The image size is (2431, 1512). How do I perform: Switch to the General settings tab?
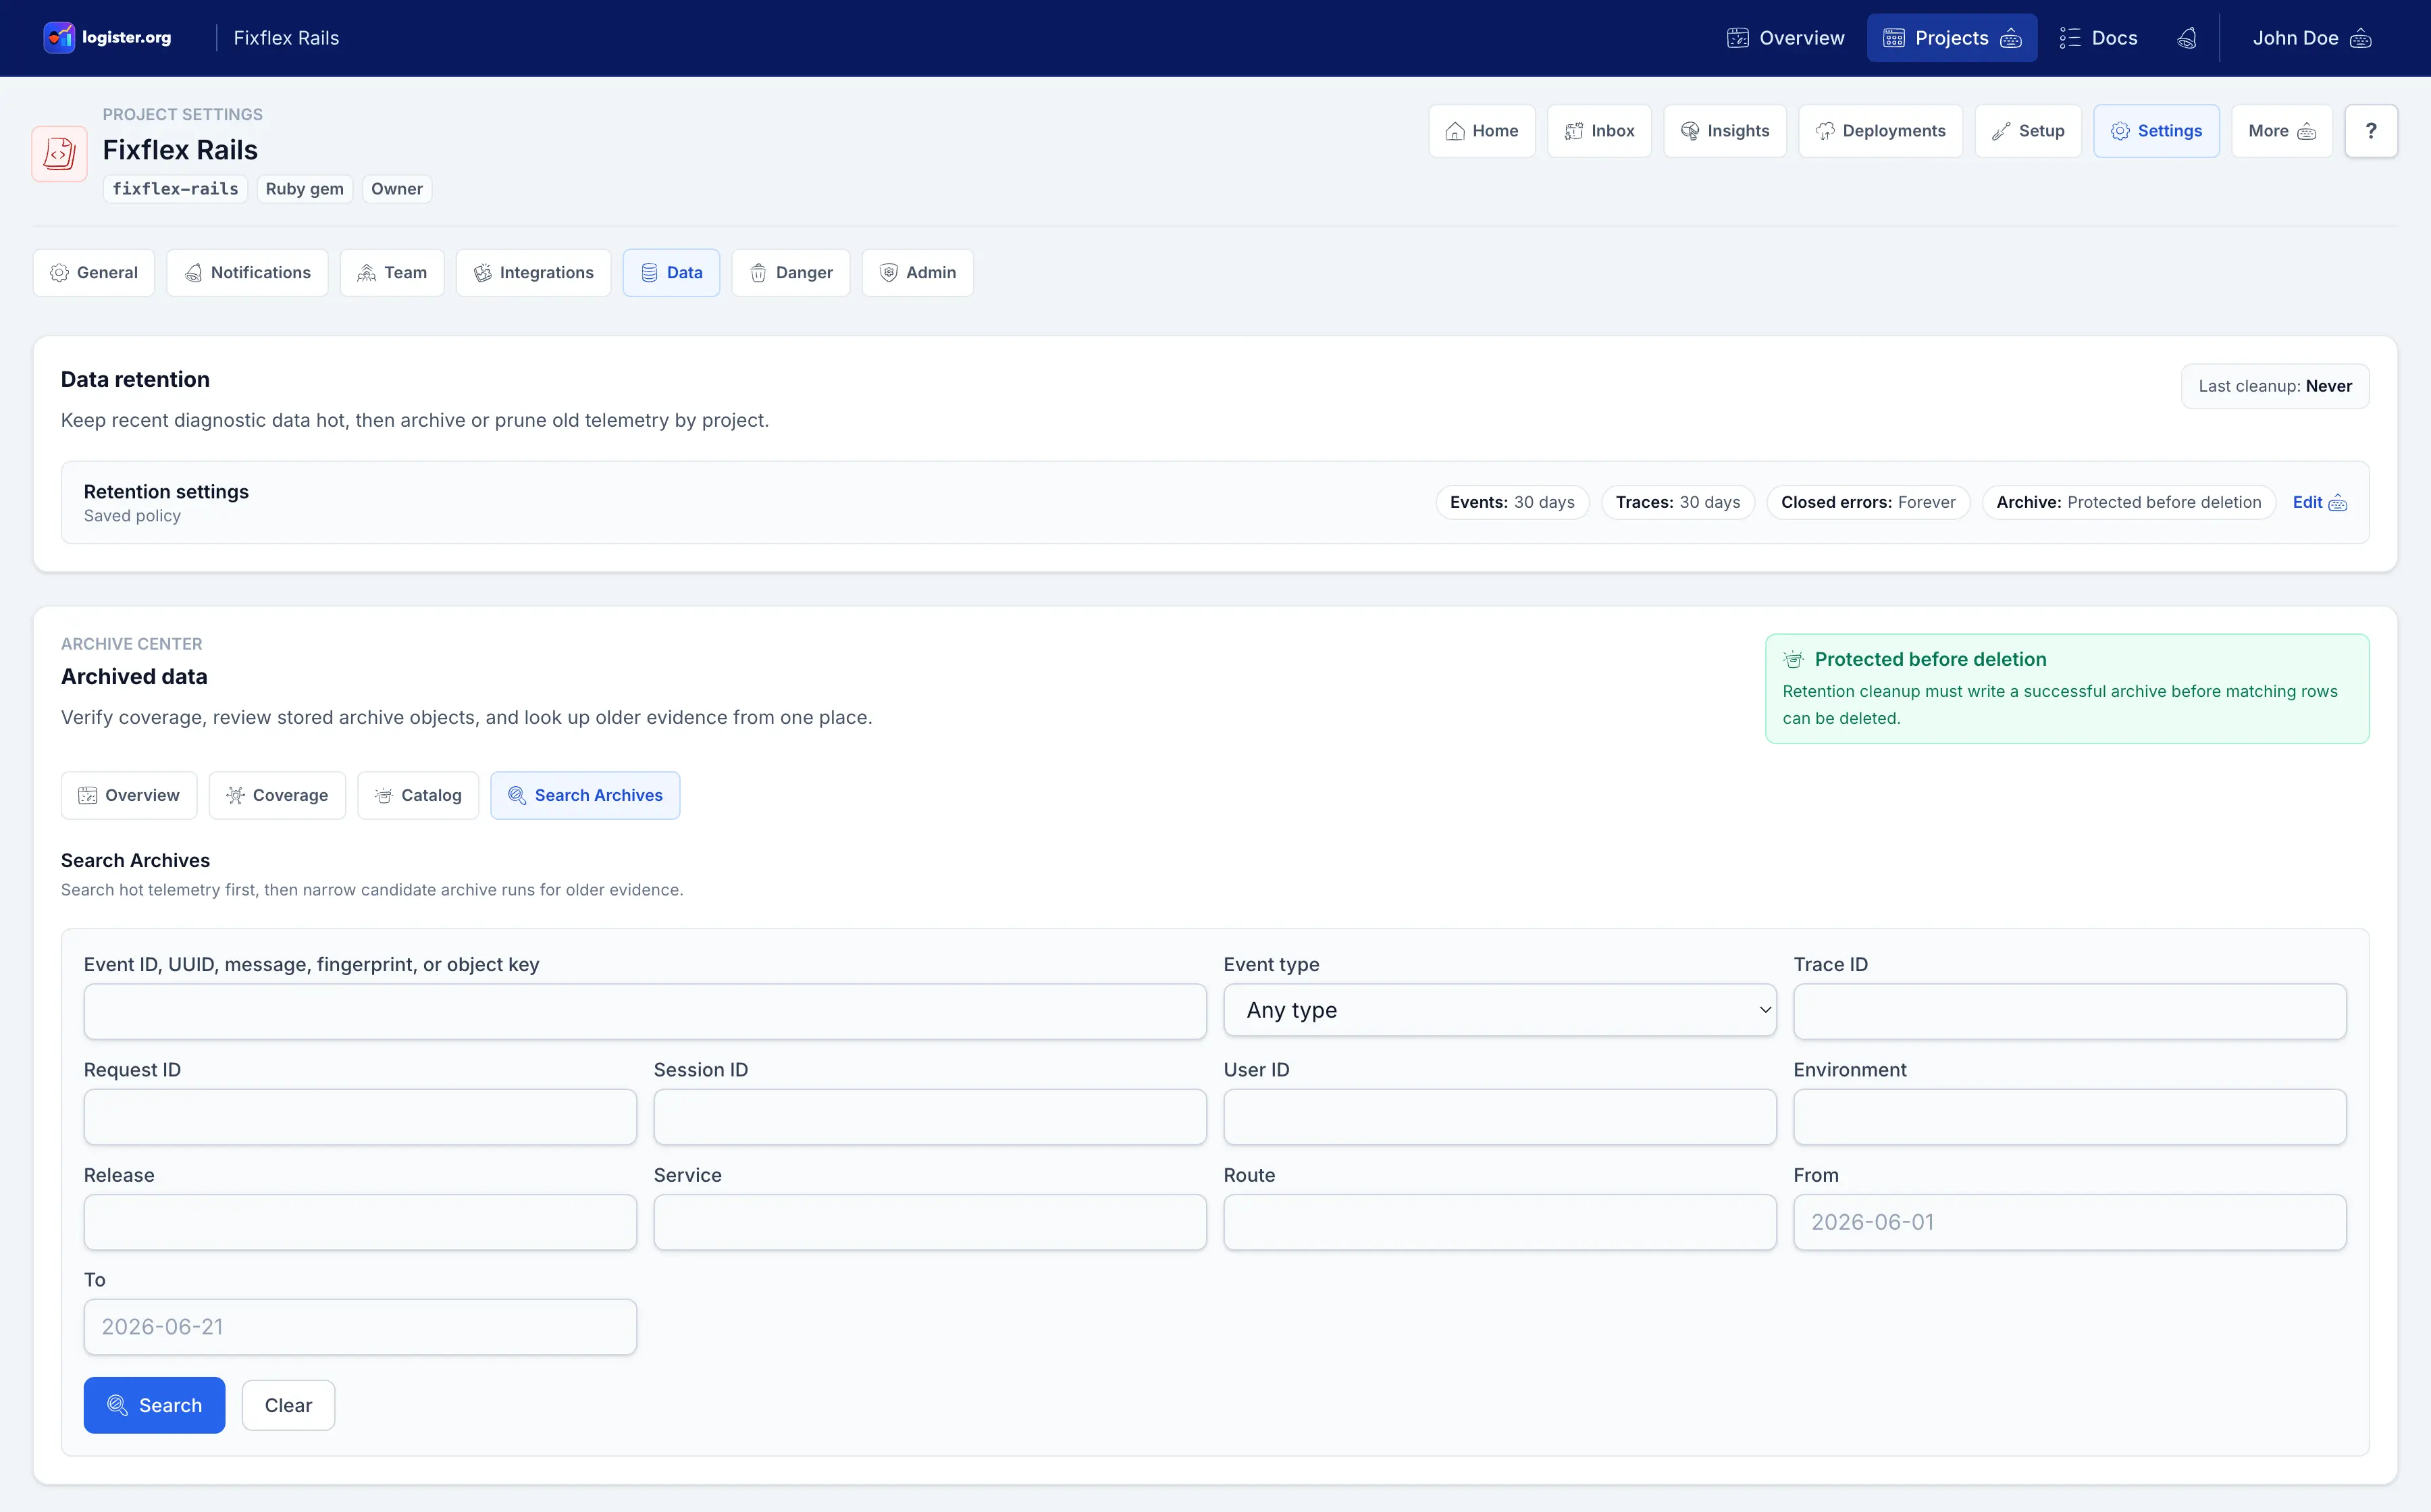94,273
